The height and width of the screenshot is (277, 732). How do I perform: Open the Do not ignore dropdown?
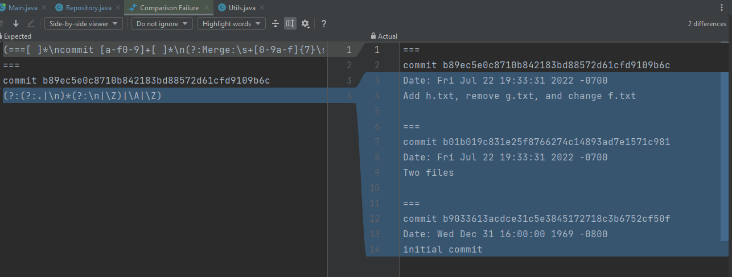click(162, 23)
